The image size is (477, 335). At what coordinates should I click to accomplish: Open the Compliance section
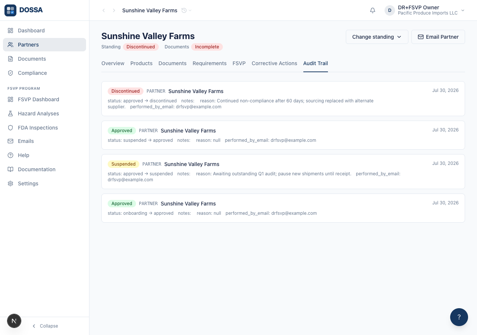pos(44,73)
